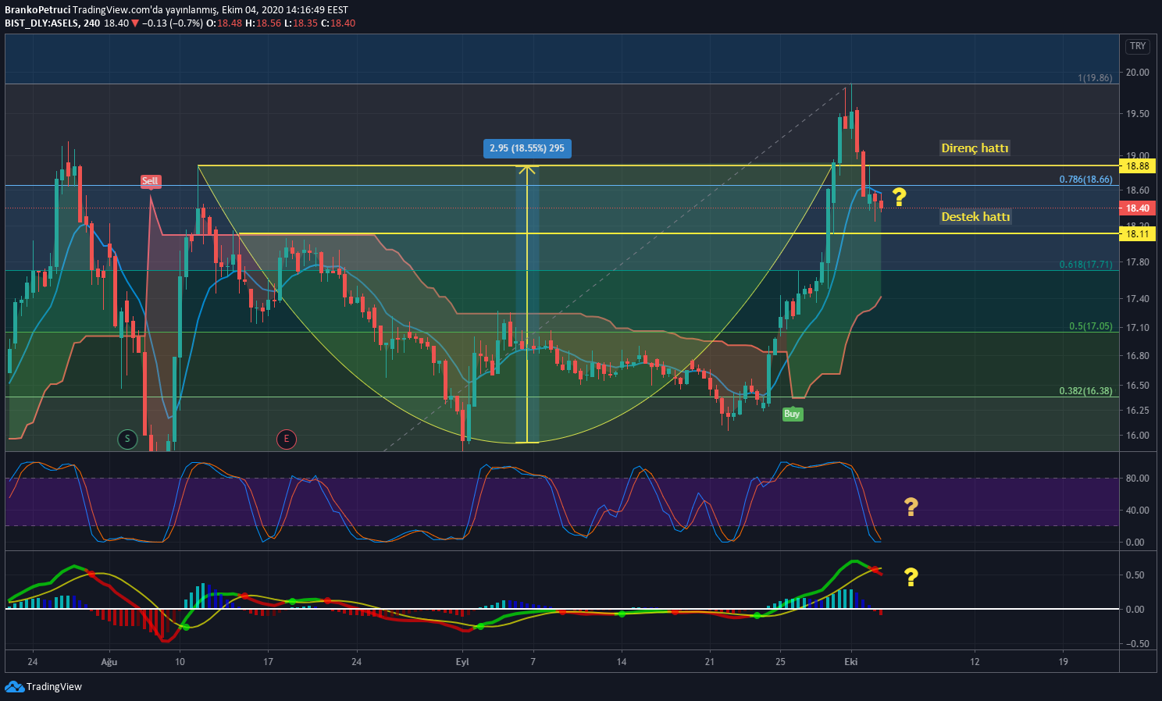
Task: Click the blue 2.95 (18.55%) measurement label
Action: tap(527, 148)
